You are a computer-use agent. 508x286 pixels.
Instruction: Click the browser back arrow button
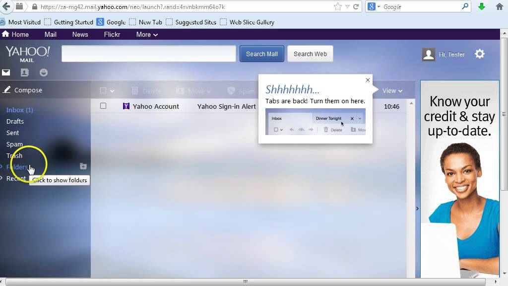click(6, 6)
